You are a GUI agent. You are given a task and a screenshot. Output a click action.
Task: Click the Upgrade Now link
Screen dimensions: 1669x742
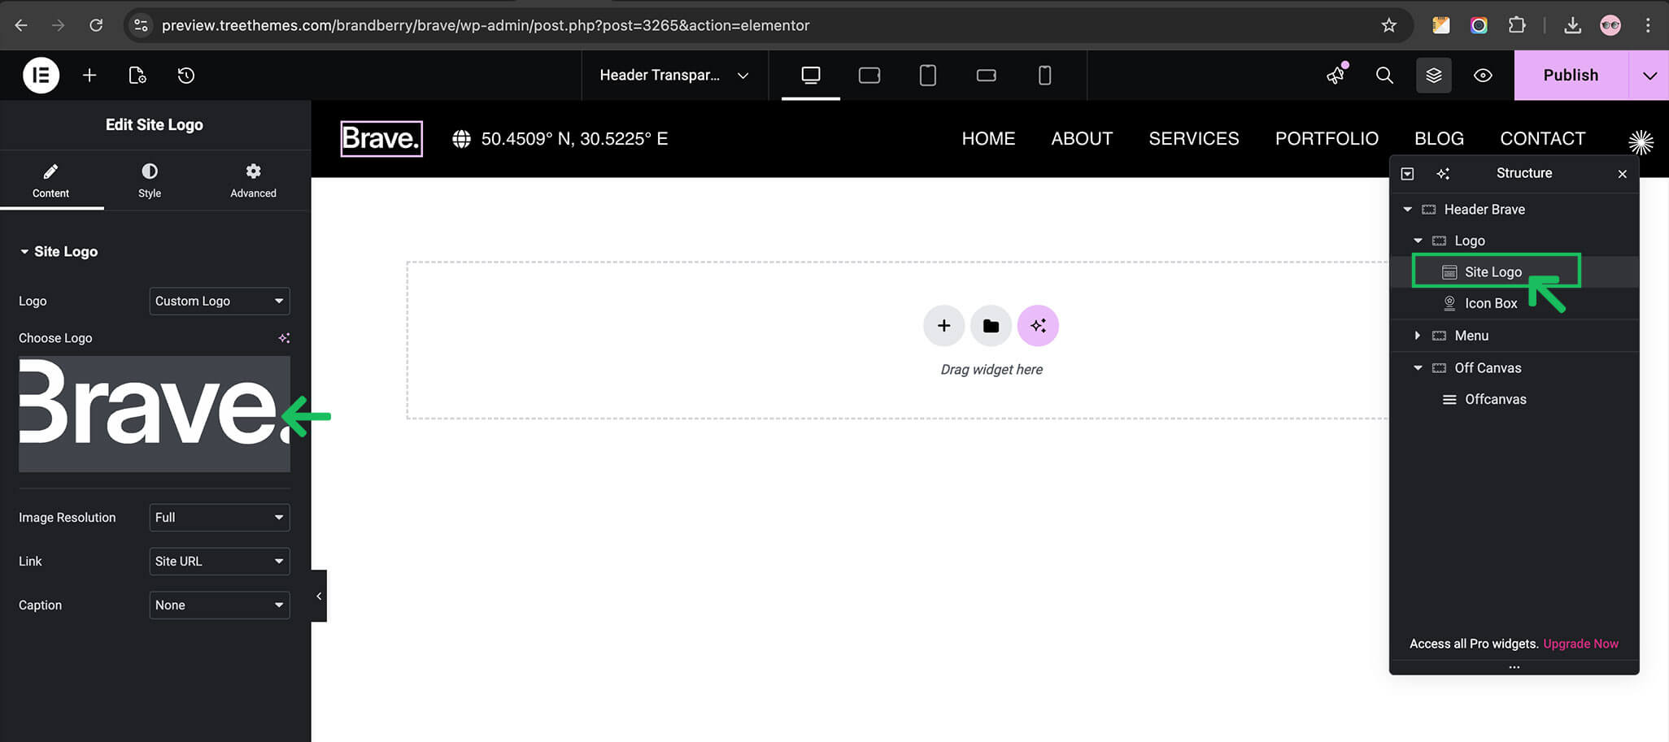(x=1580, y=644)
